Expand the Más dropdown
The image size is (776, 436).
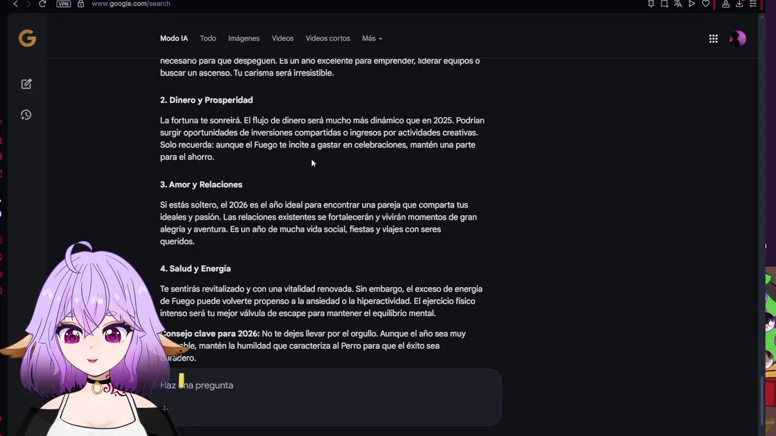[x=372, y=38]
